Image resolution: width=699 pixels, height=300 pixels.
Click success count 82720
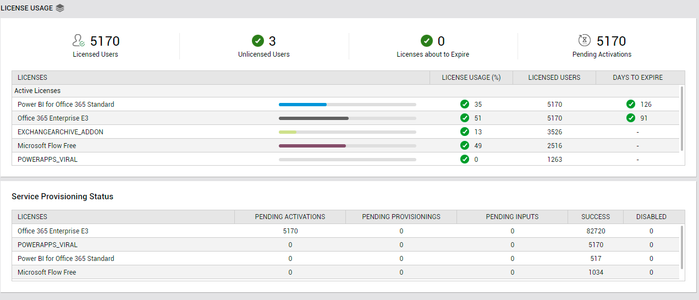[596, 231]
